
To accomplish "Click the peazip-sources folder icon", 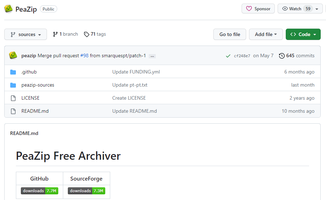I will click(x=13, y=85).
